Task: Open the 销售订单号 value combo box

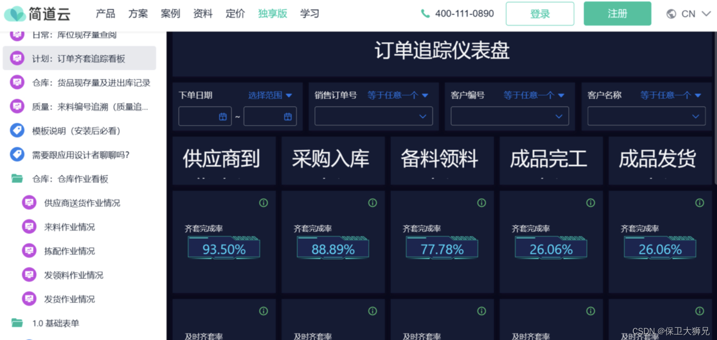Action: pyautogui.click(x=373, y=116)
